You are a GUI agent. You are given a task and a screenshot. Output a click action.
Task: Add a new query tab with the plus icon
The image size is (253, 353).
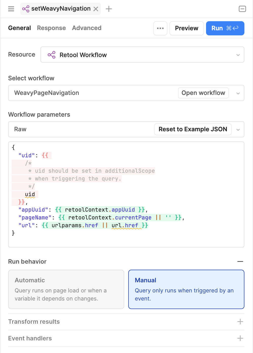click(109, 9)
